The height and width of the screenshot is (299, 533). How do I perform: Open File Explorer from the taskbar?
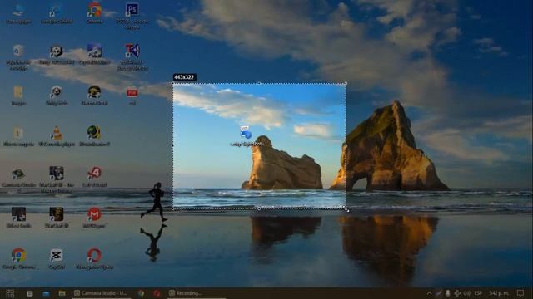62,293
